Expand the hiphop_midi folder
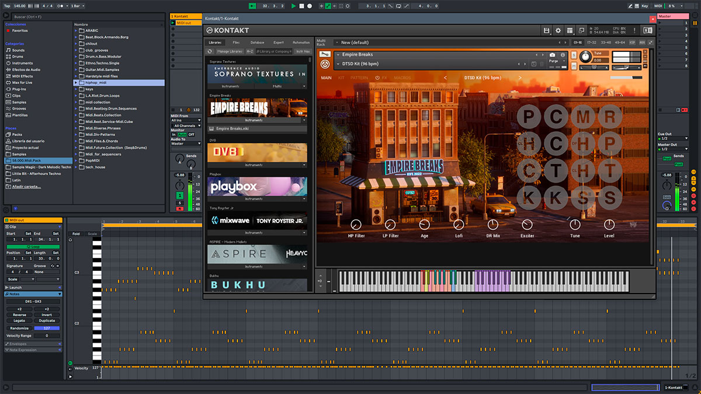This screenshot has height=394, width=701. click(76, 83)
